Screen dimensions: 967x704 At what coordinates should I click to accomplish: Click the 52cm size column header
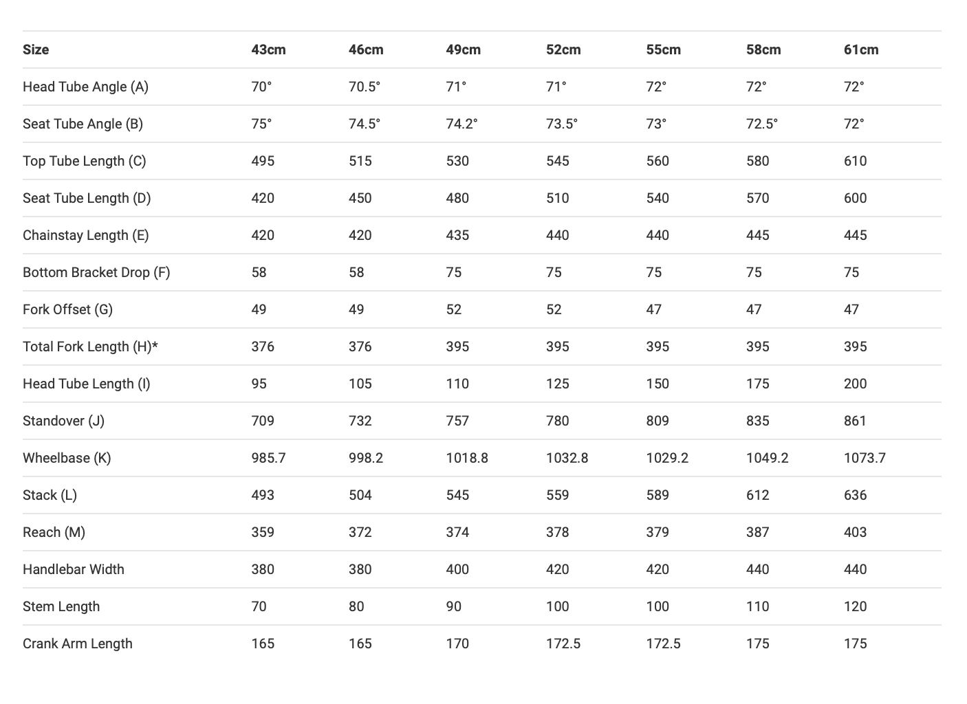(563, 49)
